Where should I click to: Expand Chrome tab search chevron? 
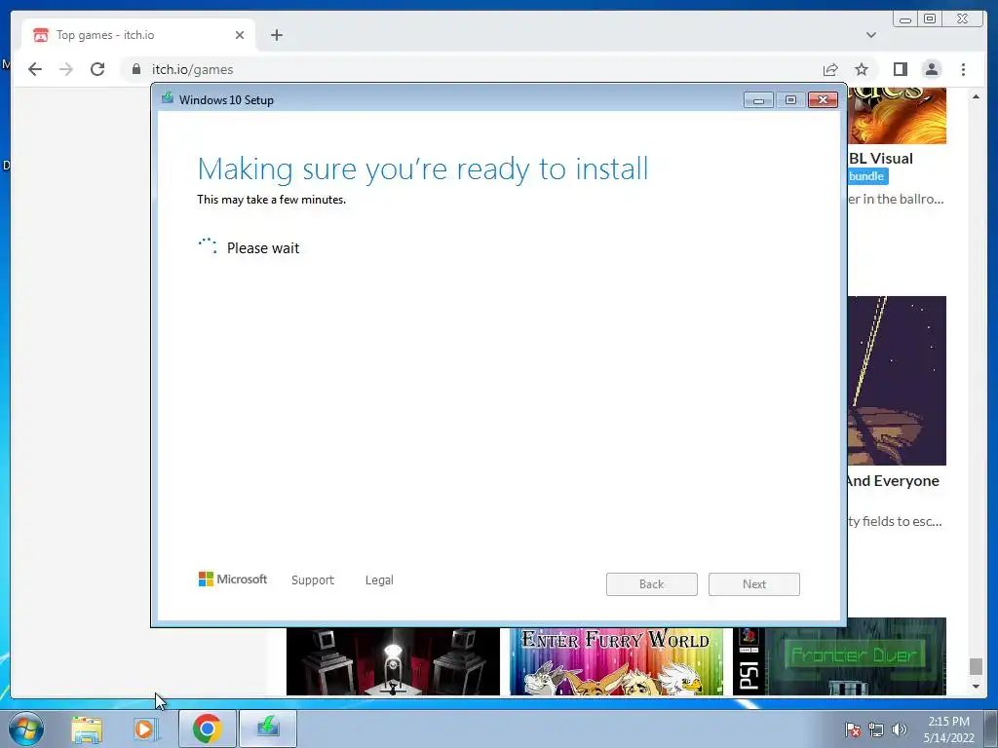pos(871,35)
